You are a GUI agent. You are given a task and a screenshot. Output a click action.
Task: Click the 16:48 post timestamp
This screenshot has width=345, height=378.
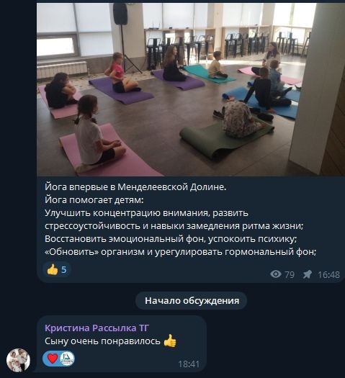(x=328, y=274)
